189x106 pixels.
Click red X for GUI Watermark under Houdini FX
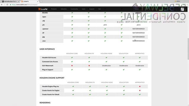click(x=89, y=66)
